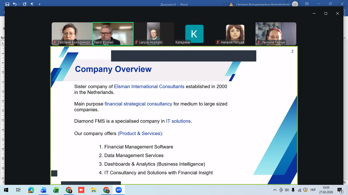Open the Undo history dropdown arrow in Word
This screenshot has height=195, width=348.
(19, 4)
